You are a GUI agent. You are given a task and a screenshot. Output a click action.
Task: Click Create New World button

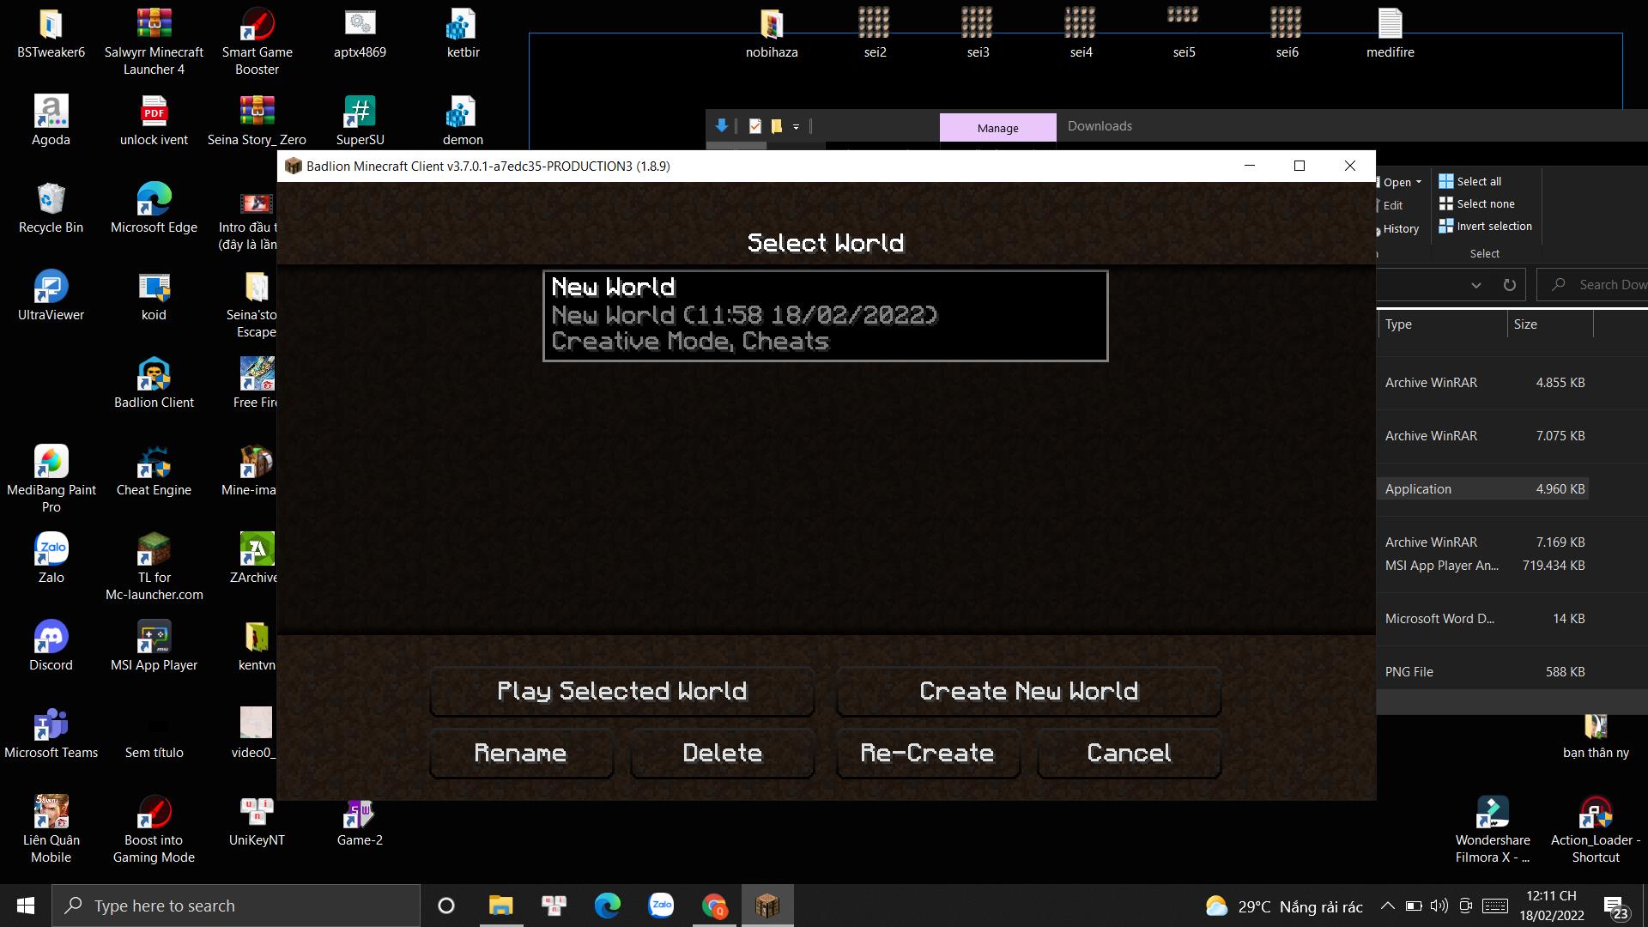tap(1028, 691)
